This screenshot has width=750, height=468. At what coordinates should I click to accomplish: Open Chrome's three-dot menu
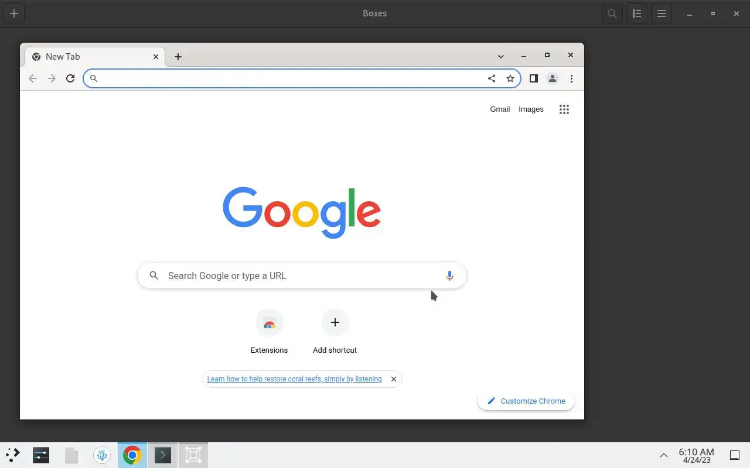(571, 78)
